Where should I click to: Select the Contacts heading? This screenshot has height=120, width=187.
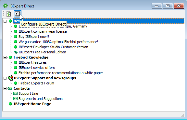(x=22, y=88)
